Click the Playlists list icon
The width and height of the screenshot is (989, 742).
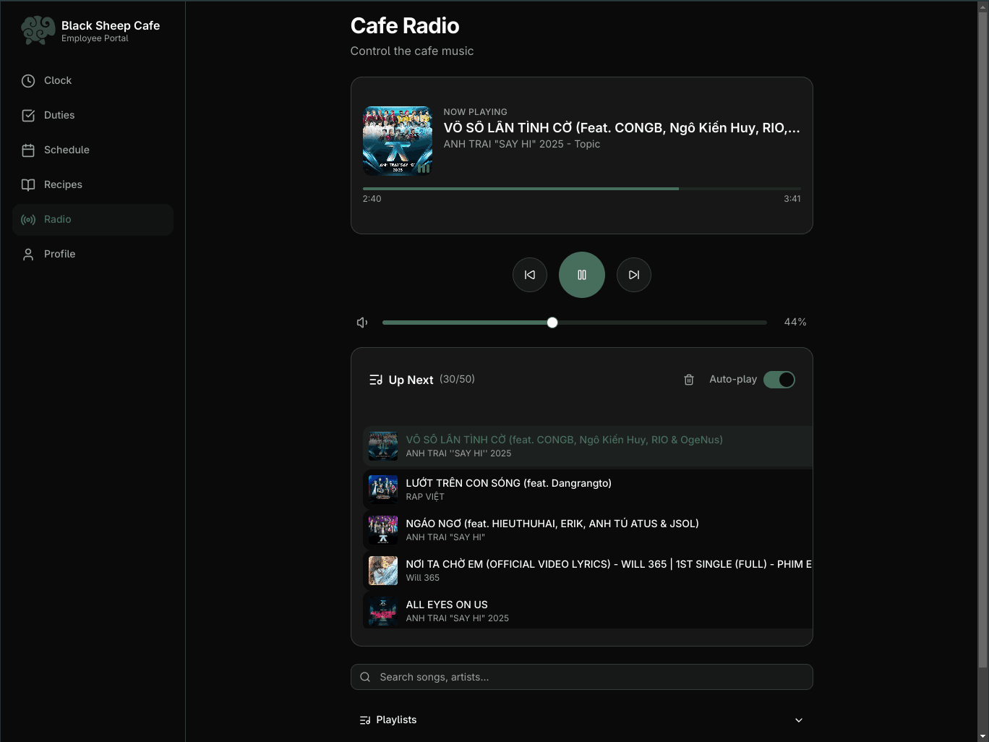click(x=364, y=720)
